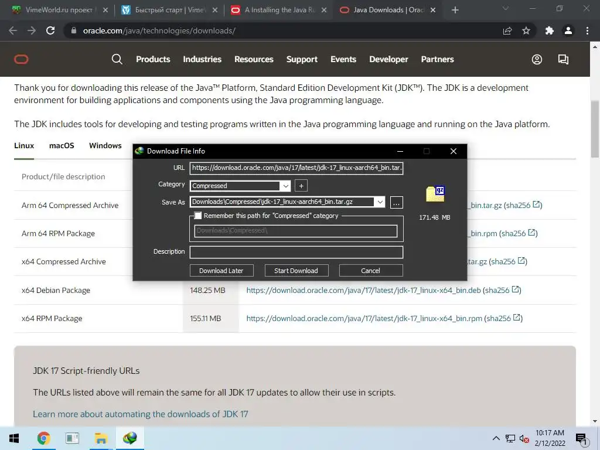Enable Remember this path for Compressed
600x450 pixels.
(198, 216)
